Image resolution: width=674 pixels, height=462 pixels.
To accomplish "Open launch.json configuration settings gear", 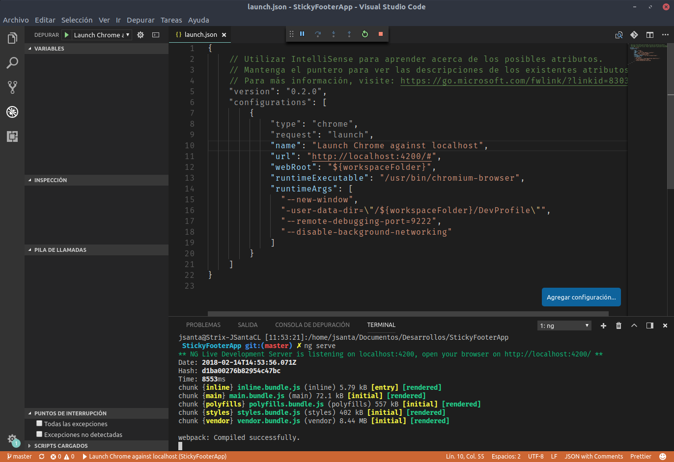I will (x=140, y=34).
